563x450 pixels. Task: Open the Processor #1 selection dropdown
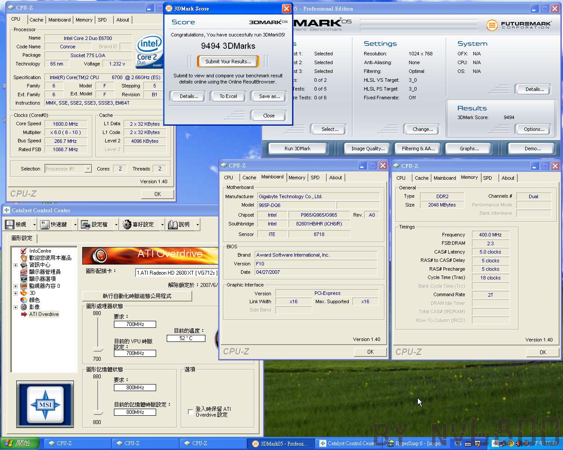(88, 169)
